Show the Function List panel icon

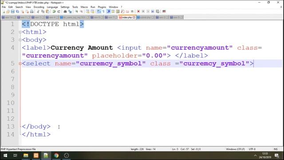[122, 12]
